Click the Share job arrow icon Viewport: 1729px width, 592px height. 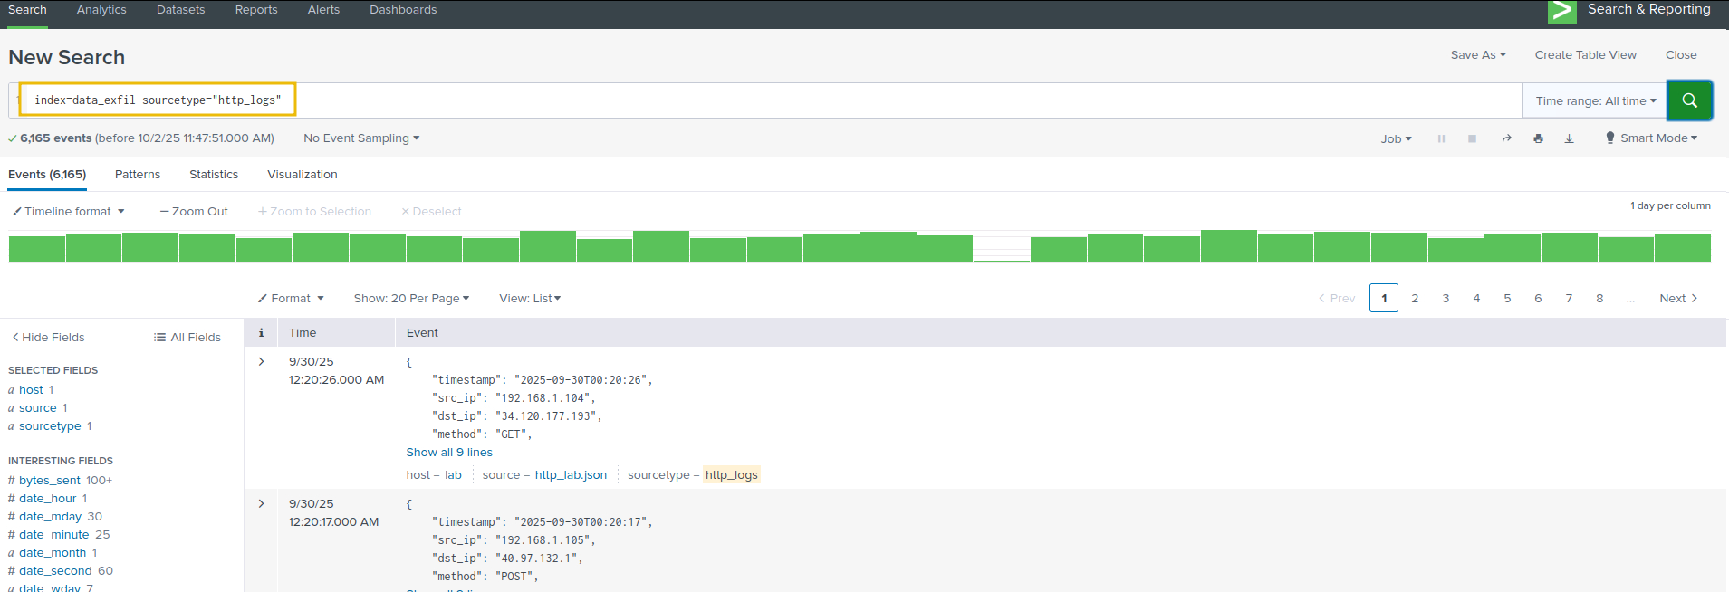1506,138
